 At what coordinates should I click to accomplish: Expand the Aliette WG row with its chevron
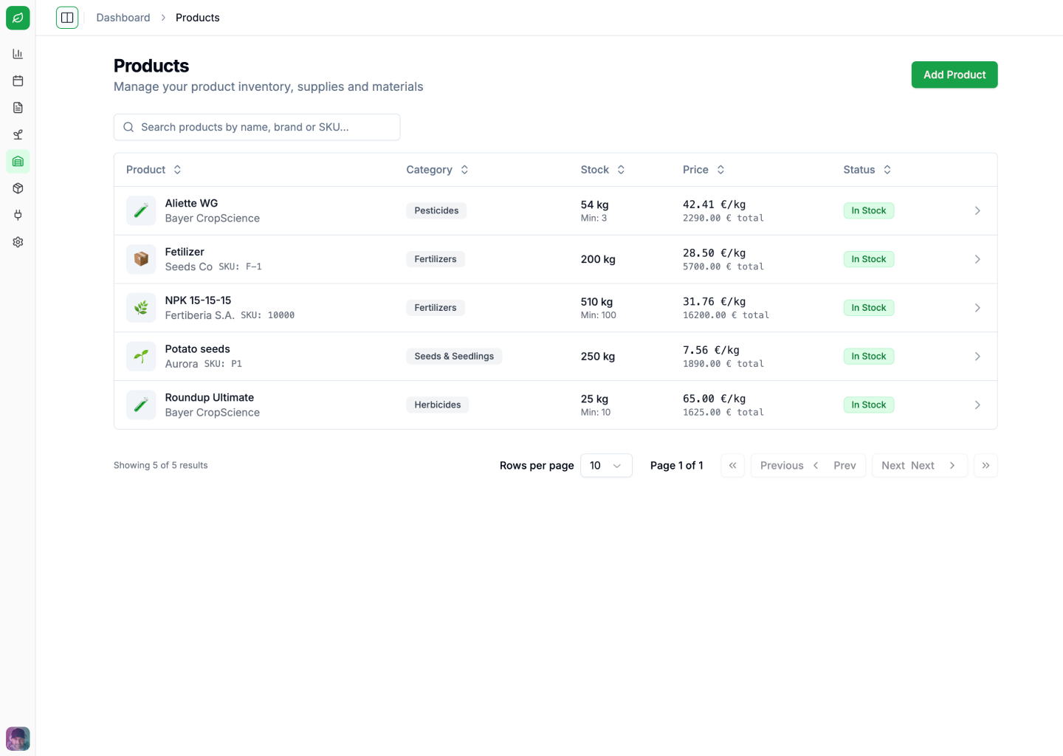pyautogui.click(x=977, y=210)
